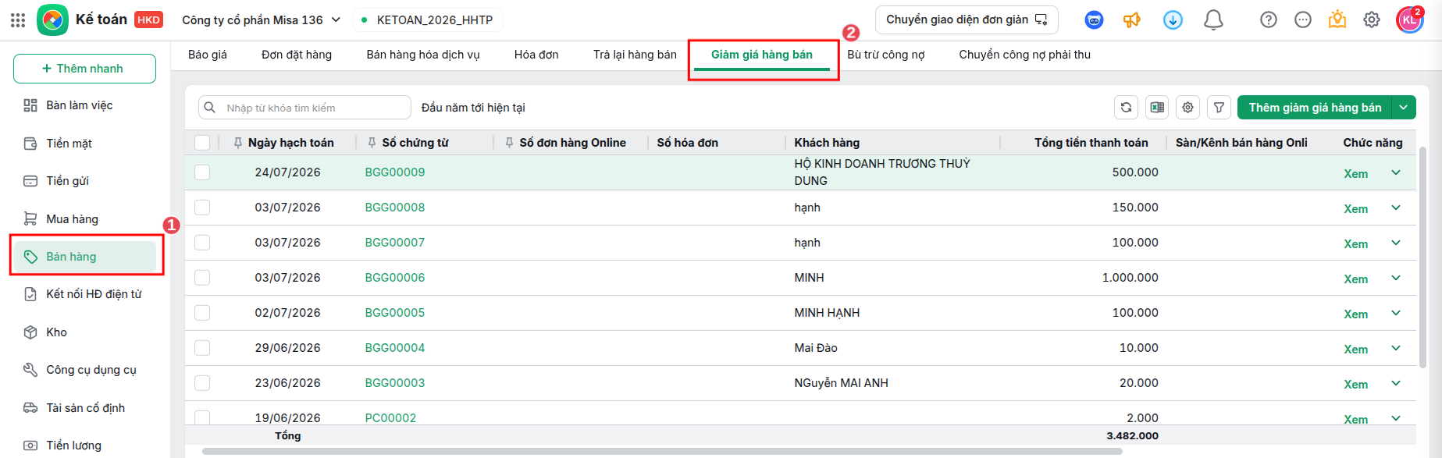The height and width of the screenshot is (458, 1442).
Task: Switch to Bán hàng hóa dịch vụ tab
Action: click(x=423, y=55)
